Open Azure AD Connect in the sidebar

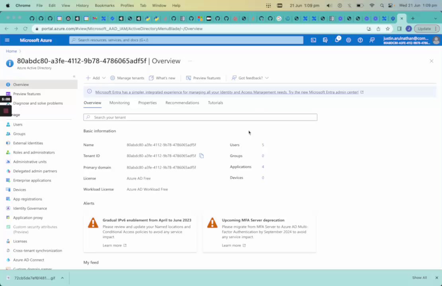[x=28, y=259]
